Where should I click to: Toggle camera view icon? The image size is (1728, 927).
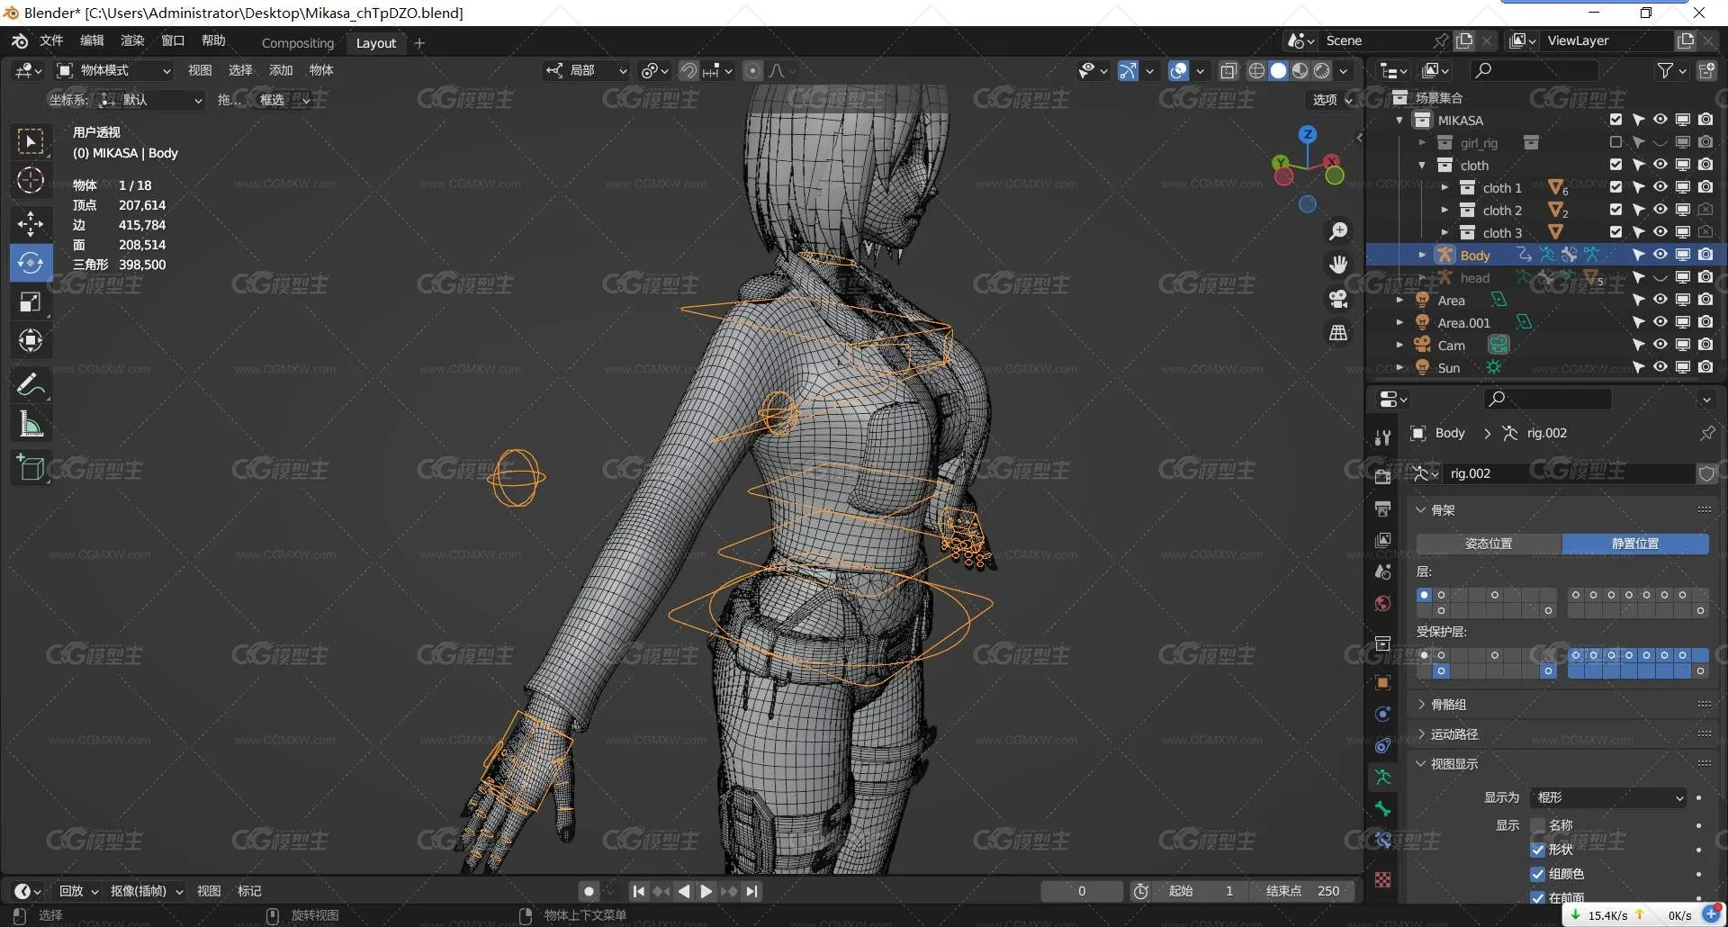point(1339,299)
